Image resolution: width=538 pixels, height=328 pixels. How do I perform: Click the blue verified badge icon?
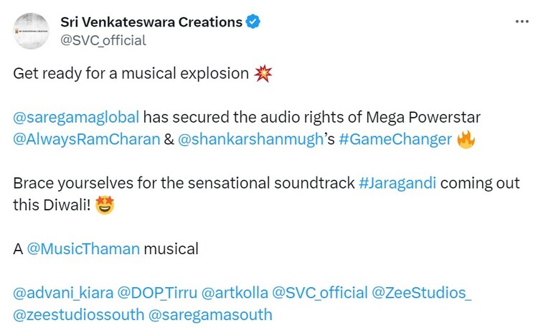(x=253, y=22)
